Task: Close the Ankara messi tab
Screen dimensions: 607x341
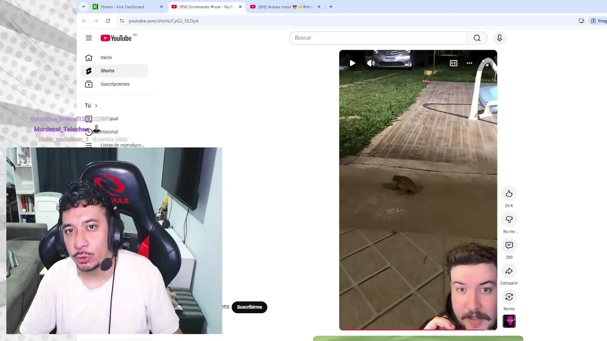Action: (x=319, y=7)
